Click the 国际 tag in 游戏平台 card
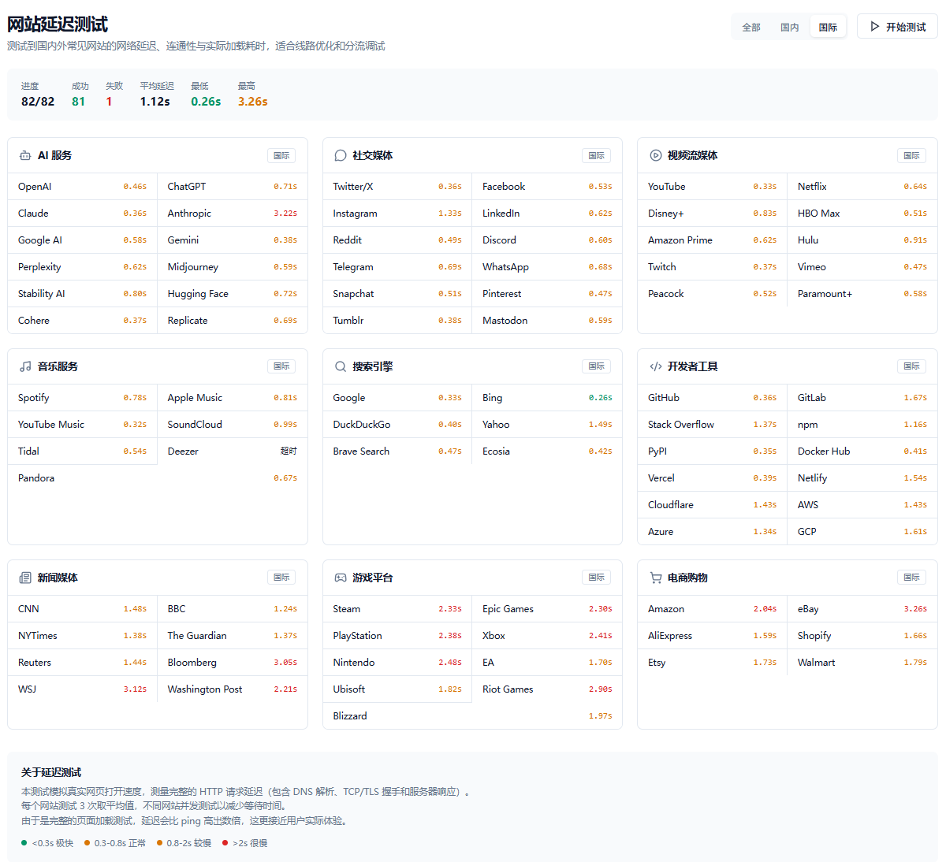 pos(596,578)
